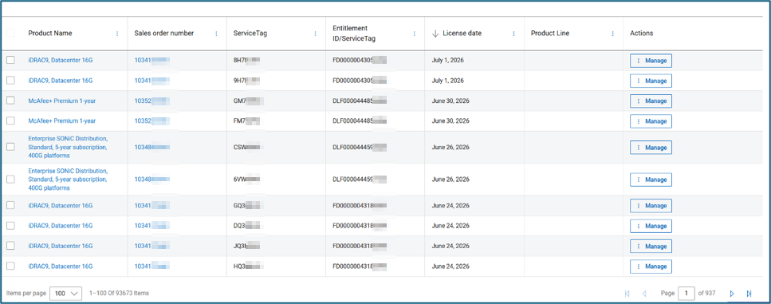
Task: Open the License date column options menu
Action: click(x=513, y=34)
